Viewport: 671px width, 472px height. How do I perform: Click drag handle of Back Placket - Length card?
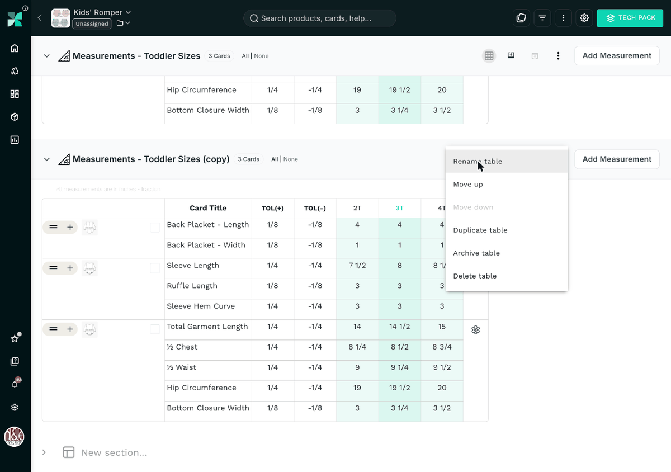53,228
